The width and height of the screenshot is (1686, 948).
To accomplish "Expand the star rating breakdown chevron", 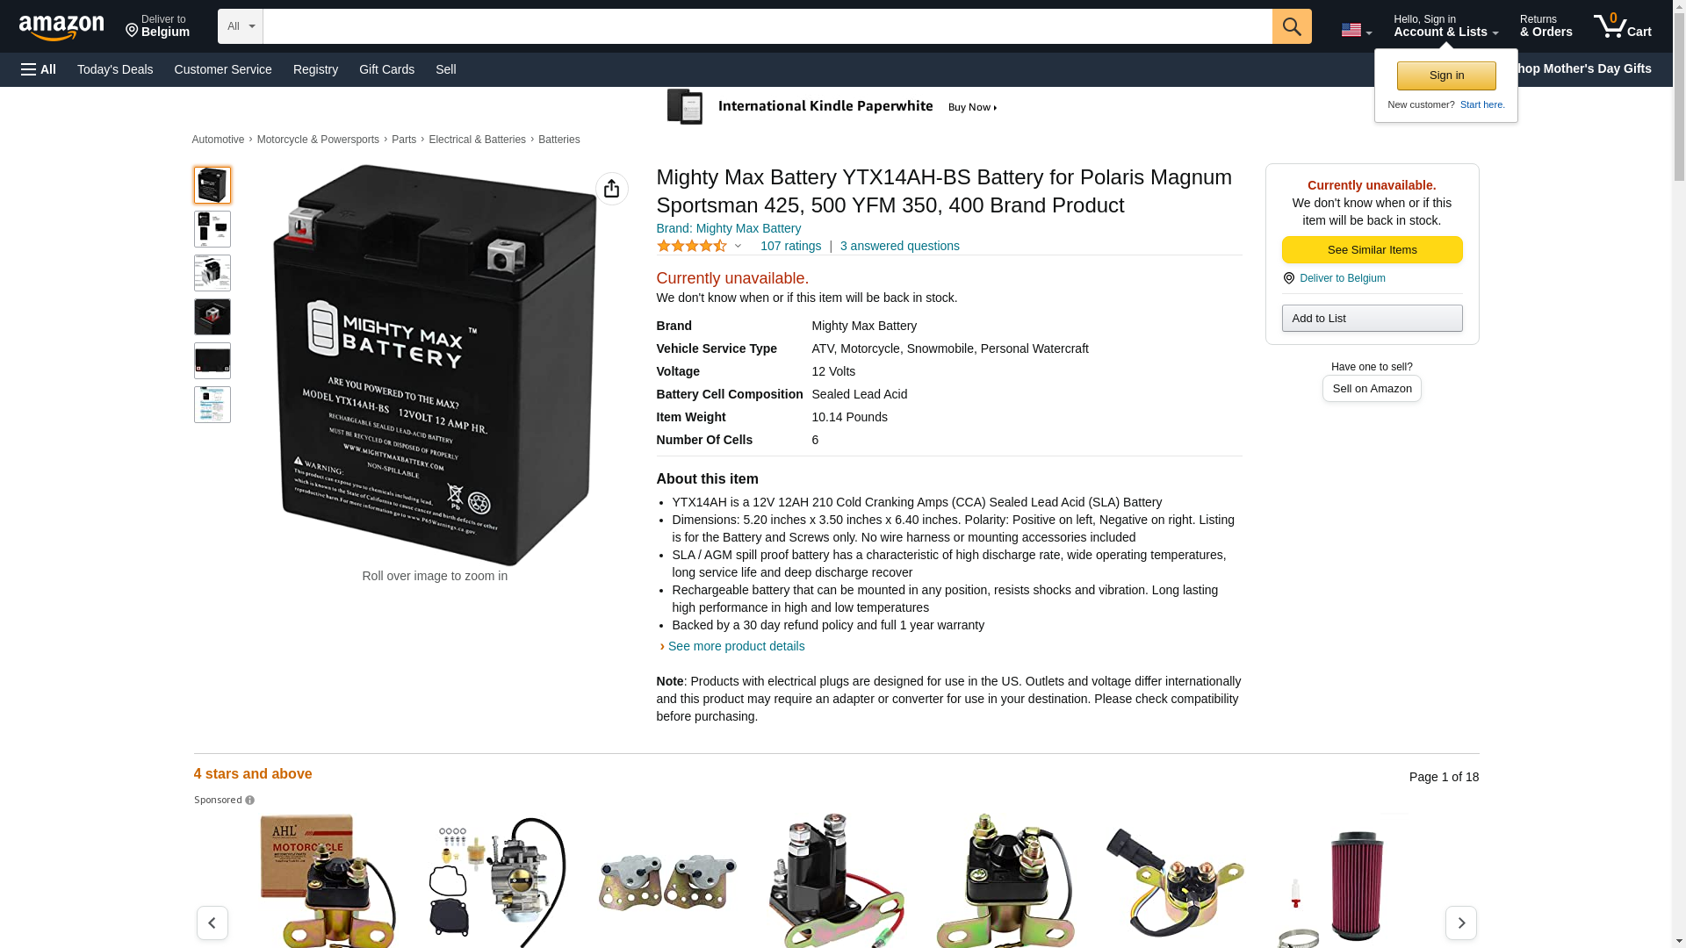I will tap(738, 247).
